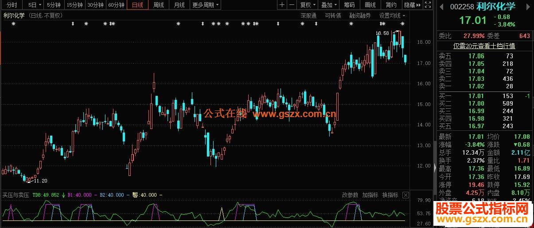Select the 60分钟 chart period
This screenshot has width=534, height=228.
[116, 5]
